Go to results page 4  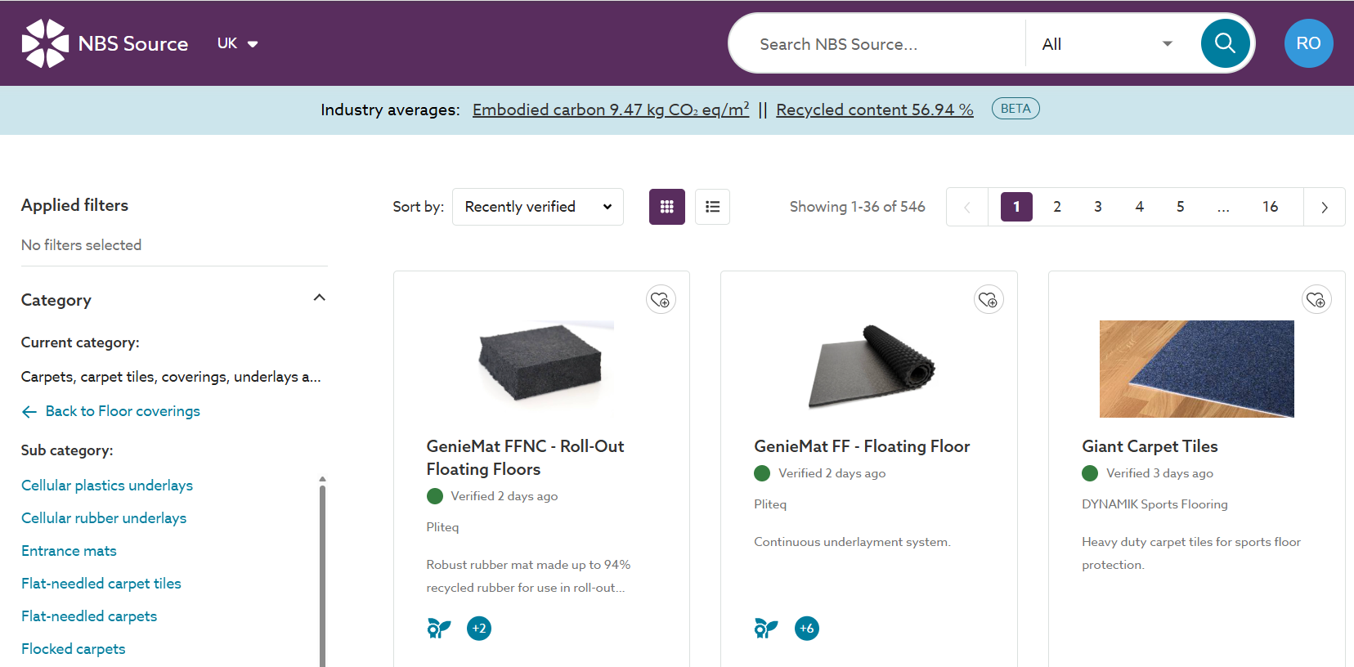pos(1139,207)
